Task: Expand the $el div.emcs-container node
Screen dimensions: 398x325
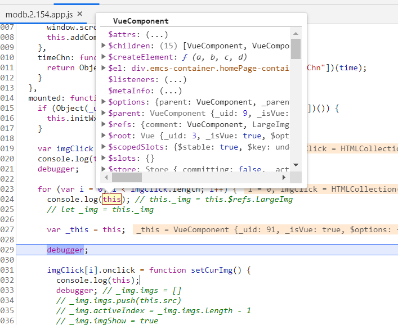Action: pos(104,68)
